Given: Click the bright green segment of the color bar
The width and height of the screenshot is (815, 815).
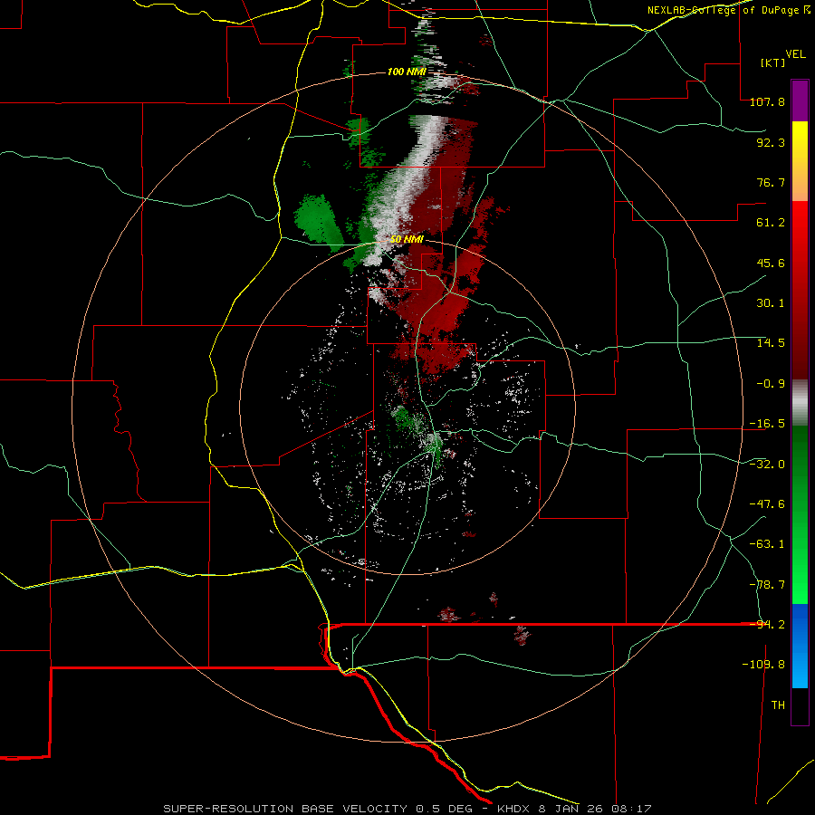Looking at the screenshot, I should 800,514.
